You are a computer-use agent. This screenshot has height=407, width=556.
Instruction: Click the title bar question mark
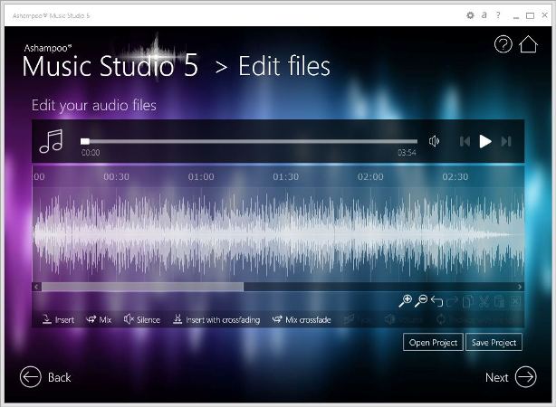pyautogui.click(x=498, y=15)
